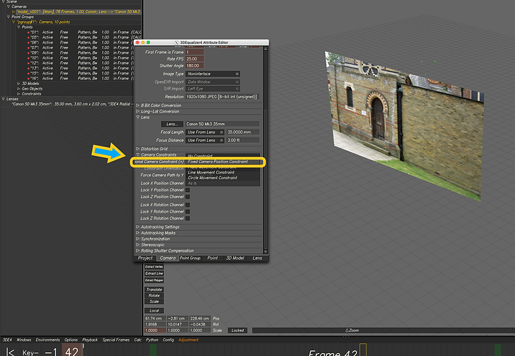Click the Extract Line button
This screenshot has height=356, width=515.
[154, 273]
